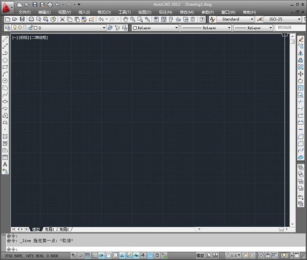
Task: Open the ByLayer linetype dropdown
Action: tap(206, 28)
